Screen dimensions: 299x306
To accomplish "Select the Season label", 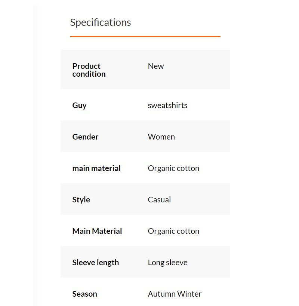I will click(84, 294).
